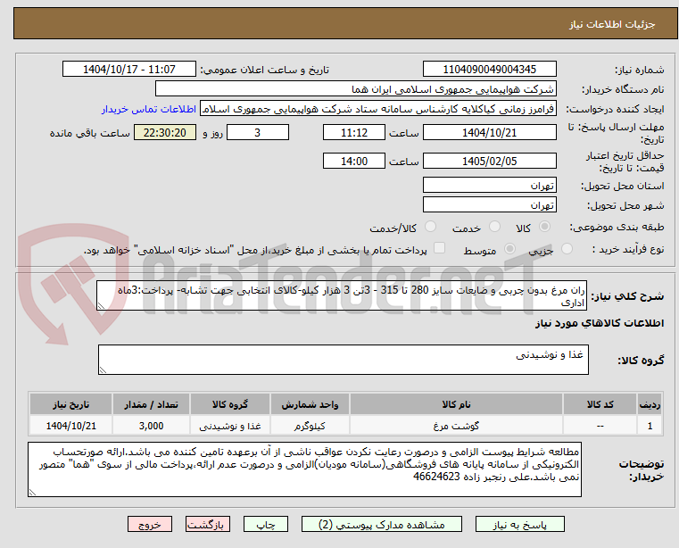Open مشاهده مدارک پیوستی (2) button
This screenshot has height=548, width=679.
(x=382, y=524)
